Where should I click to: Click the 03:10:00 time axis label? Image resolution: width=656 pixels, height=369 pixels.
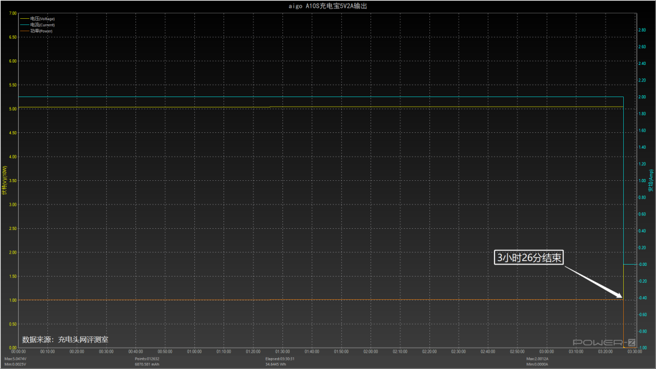click(x=576, y=352)
